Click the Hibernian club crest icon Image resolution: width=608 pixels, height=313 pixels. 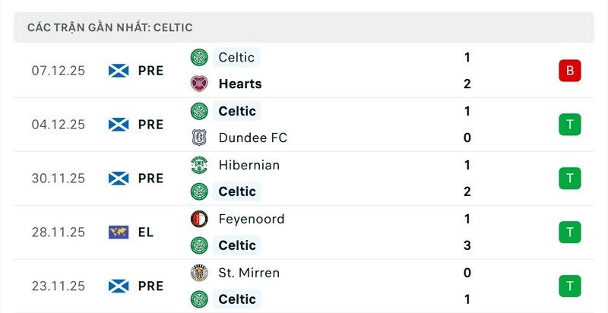(199, 165)
